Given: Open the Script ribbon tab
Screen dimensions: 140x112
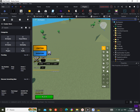Looking at the screenshot, I should click(x=66, y=7).
